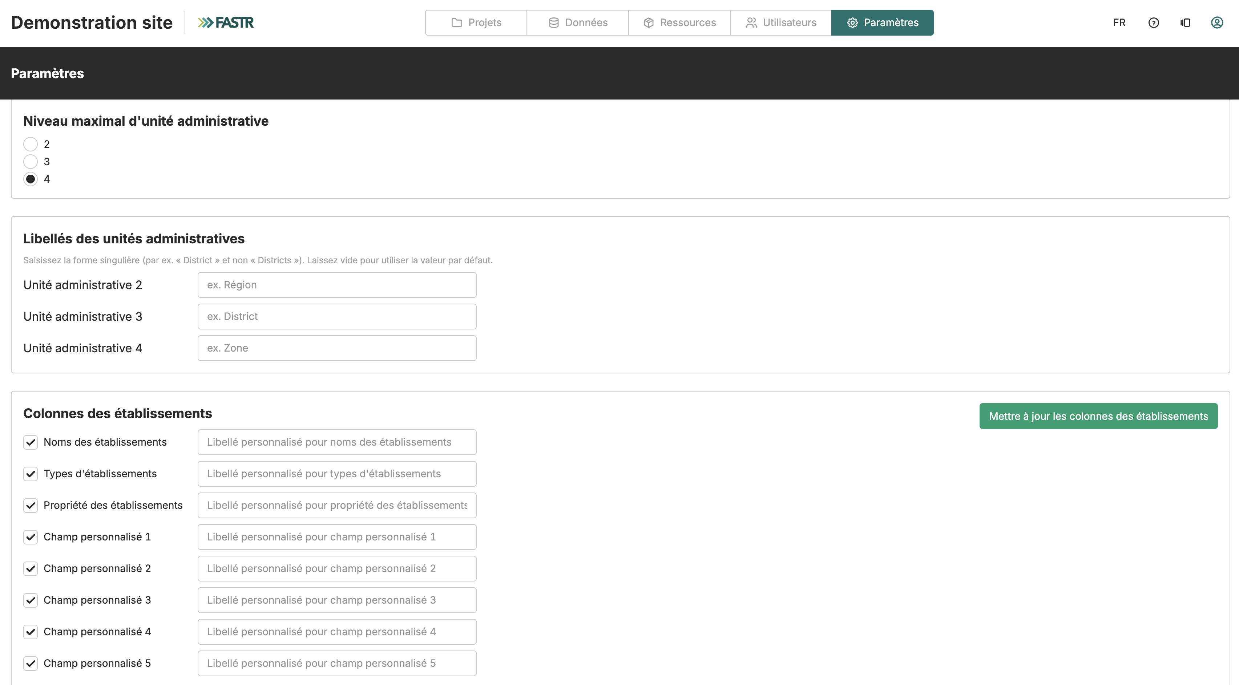Click the Libellés des unités administratives heading
Image resolution: width=1239 pixels, height=685 pixels.
pos(134,239)
